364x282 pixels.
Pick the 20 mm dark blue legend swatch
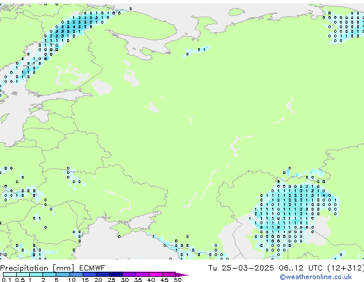pyautogui.click(x=103, y=275)
